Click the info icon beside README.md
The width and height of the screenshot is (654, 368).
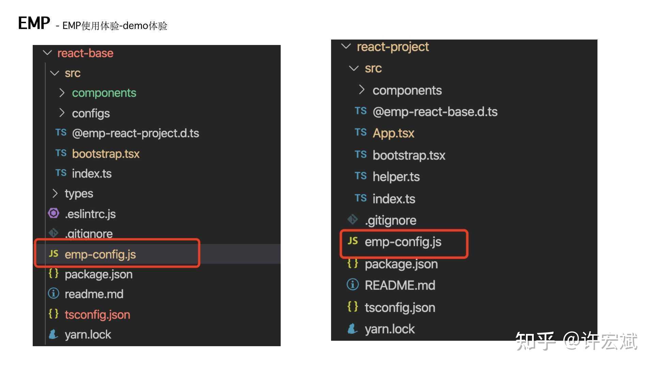pyautogui.click(x=353, y=285)
